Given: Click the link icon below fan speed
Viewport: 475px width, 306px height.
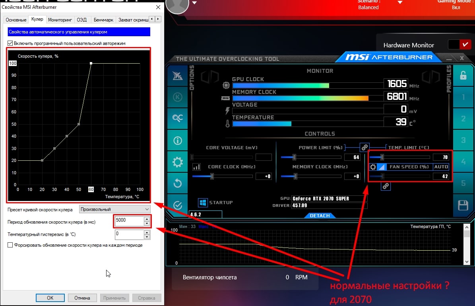Looking at the screenshot, I should (x=386, y=186).
